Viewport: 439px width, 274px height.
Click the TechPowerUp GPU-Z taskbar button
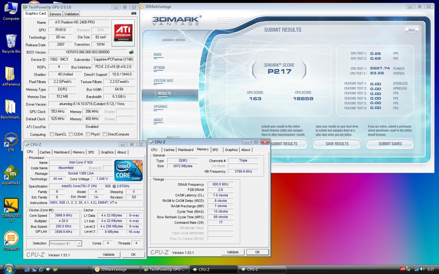tap(165, 269)
